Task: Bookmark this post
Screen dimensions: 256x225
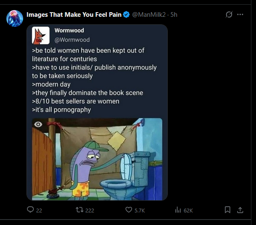Action: (227, 210)
